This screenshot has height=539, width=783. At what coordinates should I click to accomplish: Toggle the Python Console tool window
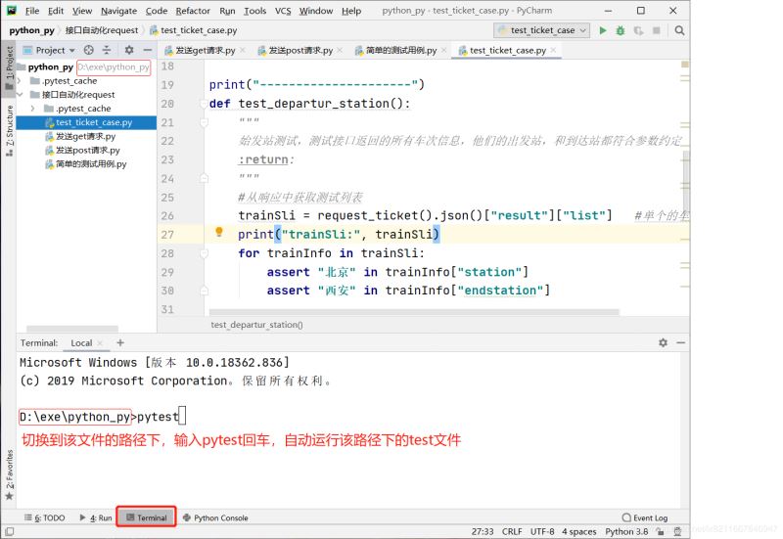pos(214,517)
